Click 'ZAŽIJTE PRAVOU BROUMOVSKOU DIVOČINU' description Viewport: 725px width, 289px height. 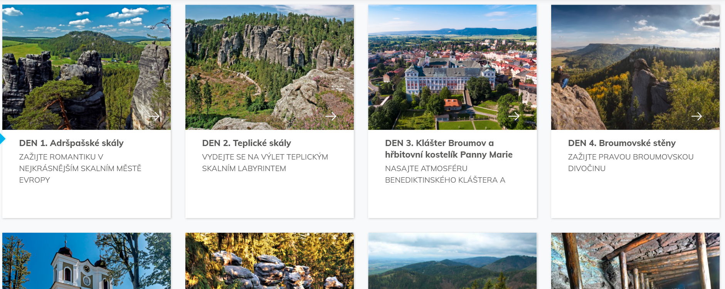(631, 163)
